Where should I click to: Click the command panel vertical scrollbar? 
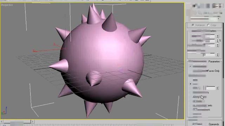tap(223, 50)
